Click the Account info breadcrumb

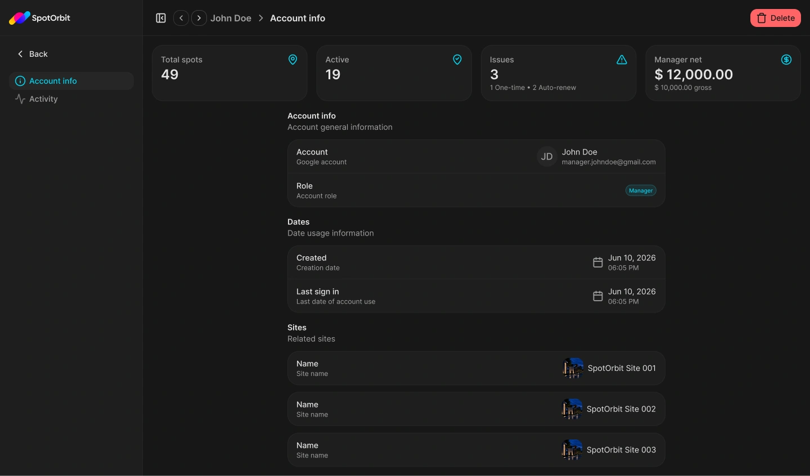click(298, 18)
